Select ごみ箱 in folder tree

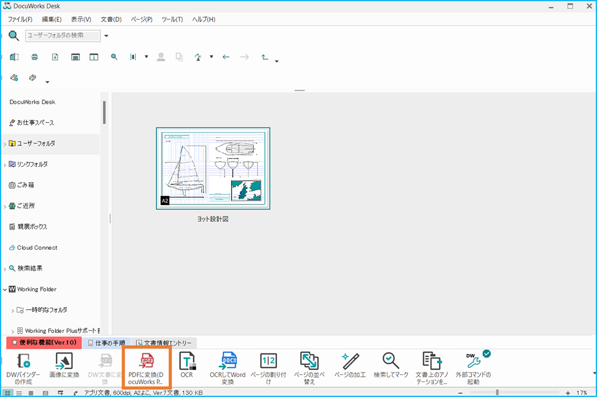pos(21,185)
